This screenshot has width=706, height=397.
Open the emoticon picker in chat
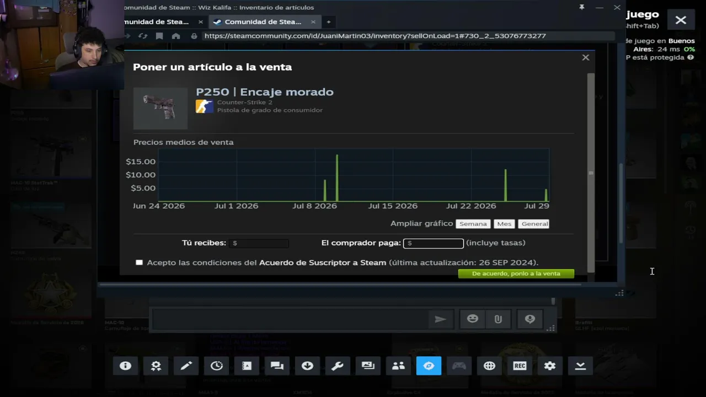point(473,319)
